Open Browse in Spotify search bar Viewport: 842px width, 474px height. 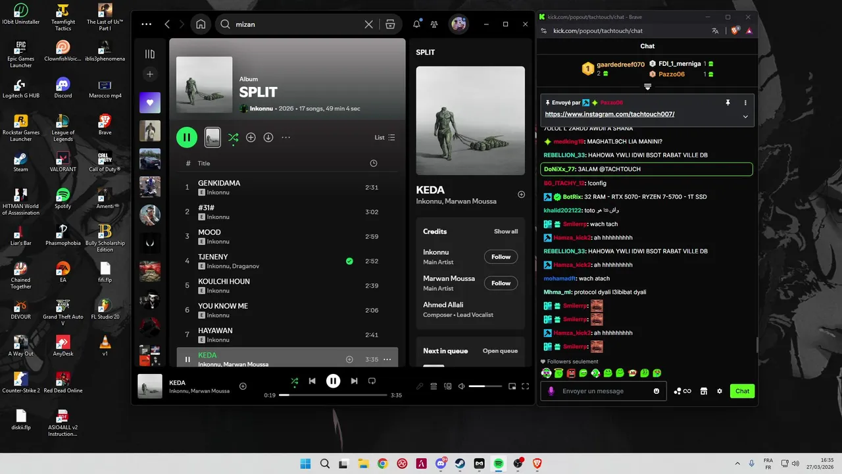(x=390, y=24)
